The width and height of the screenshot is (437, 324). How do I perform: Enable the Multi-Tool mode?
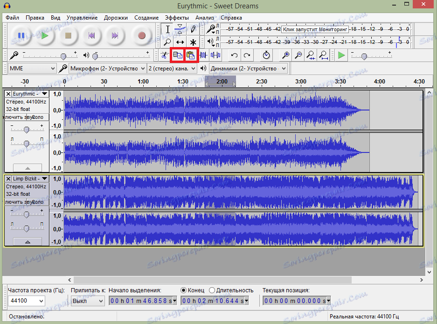click(193, 42)
